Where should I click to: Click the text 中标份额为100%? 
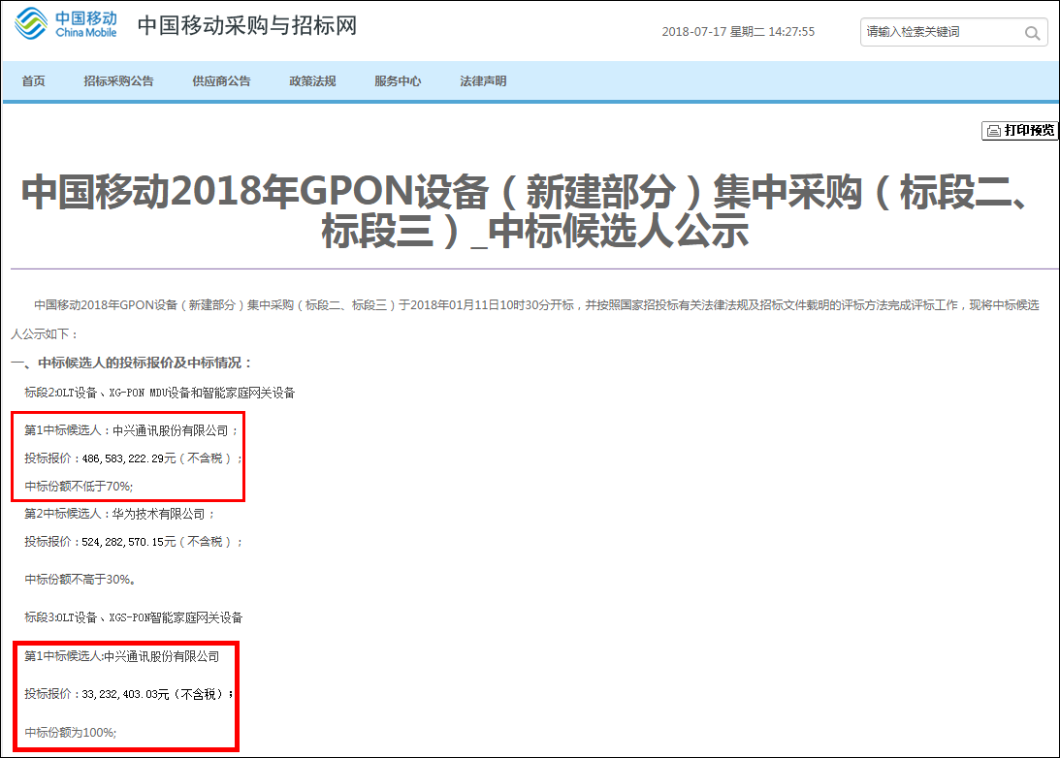tap(70, 733)
